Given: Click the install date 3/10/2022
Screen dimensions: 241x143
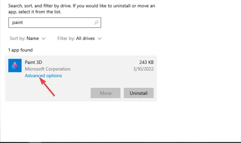Looking at the screenshot, I should point(144,69).
